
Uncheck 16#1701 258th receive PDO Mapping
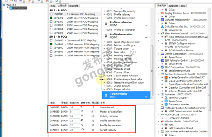[51, 18]
